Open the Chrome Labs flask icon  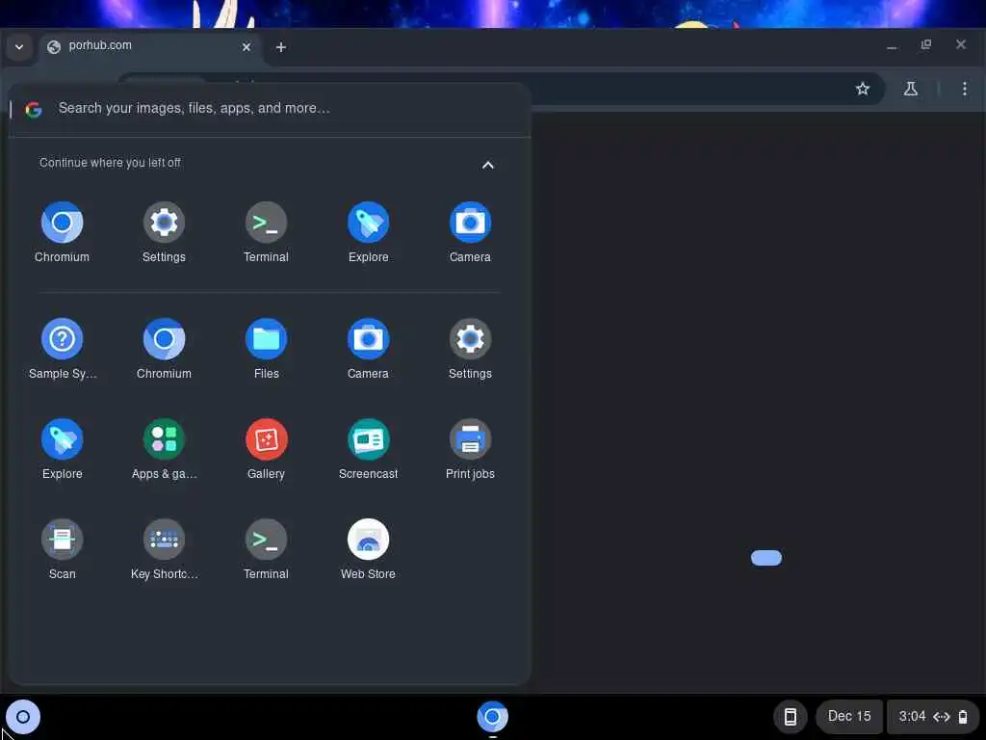[x=911, y=89]
